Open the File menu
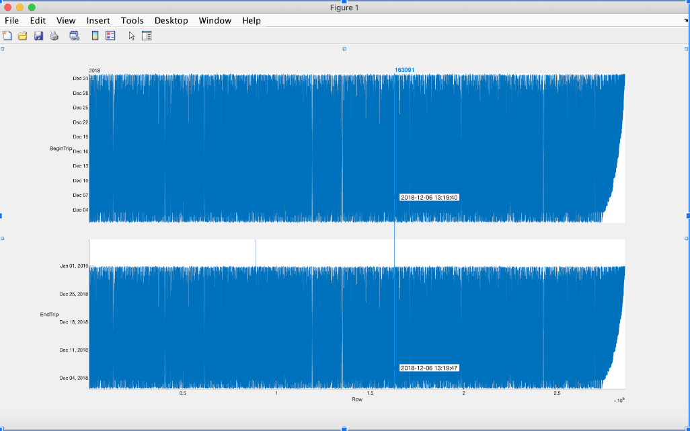 click(11, 21)
